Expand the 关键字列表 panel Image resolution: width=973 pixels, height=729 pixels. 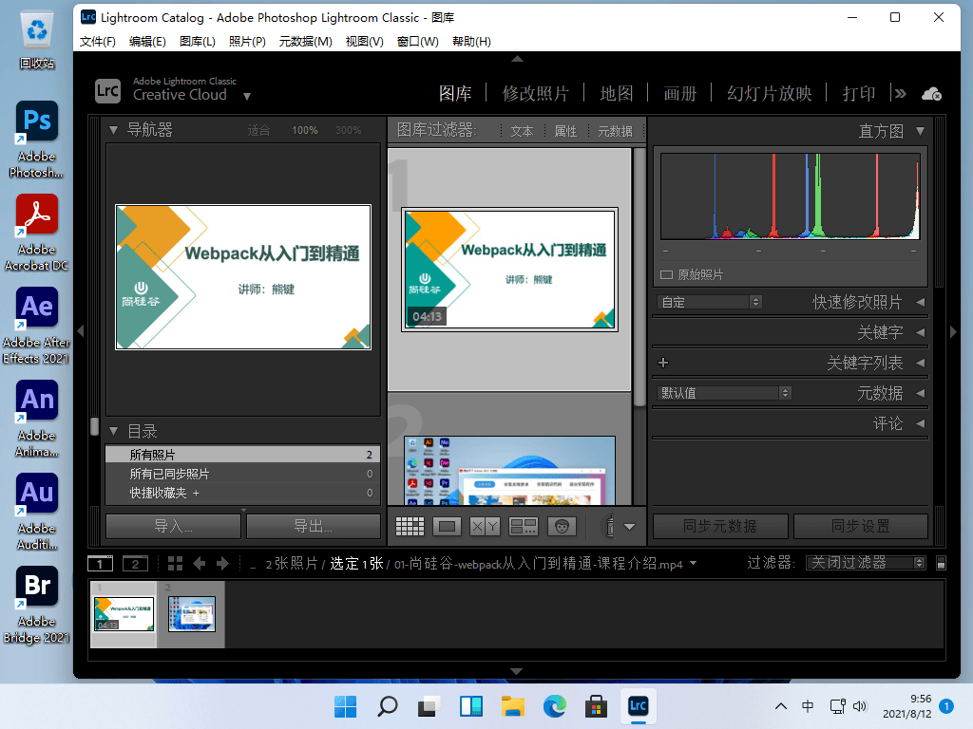tap(920, 363)
